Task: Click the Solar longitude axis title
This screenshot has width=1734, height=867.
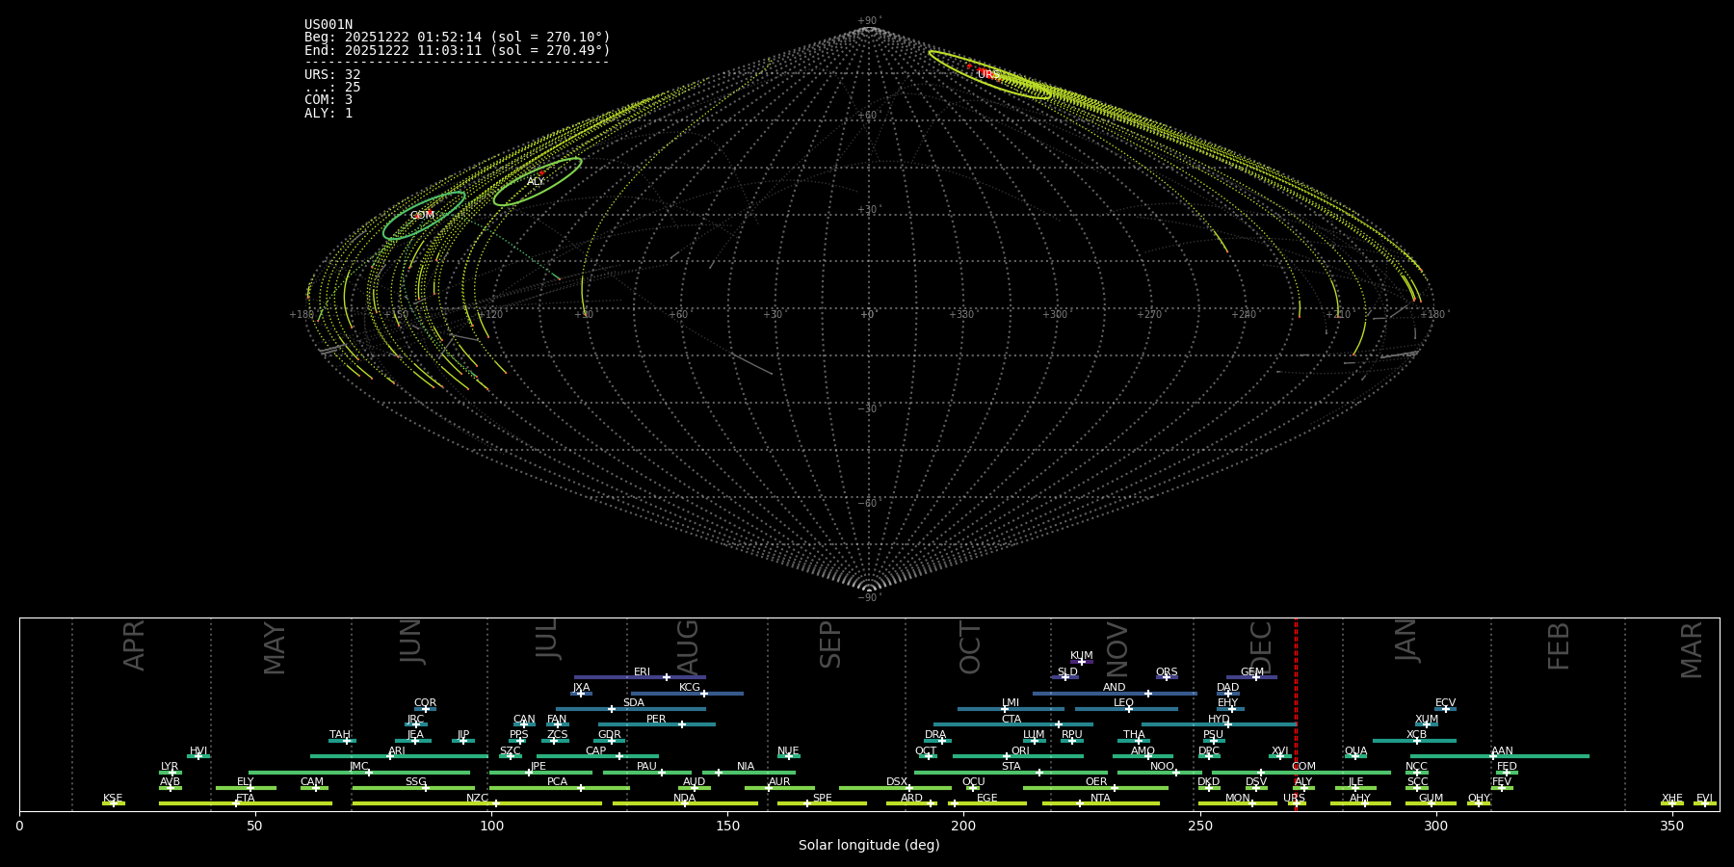Action: pos(869,846)
